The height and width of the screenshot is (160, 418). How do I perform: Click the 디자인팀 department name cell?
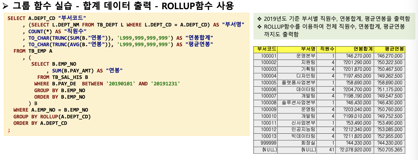point(297,76)
